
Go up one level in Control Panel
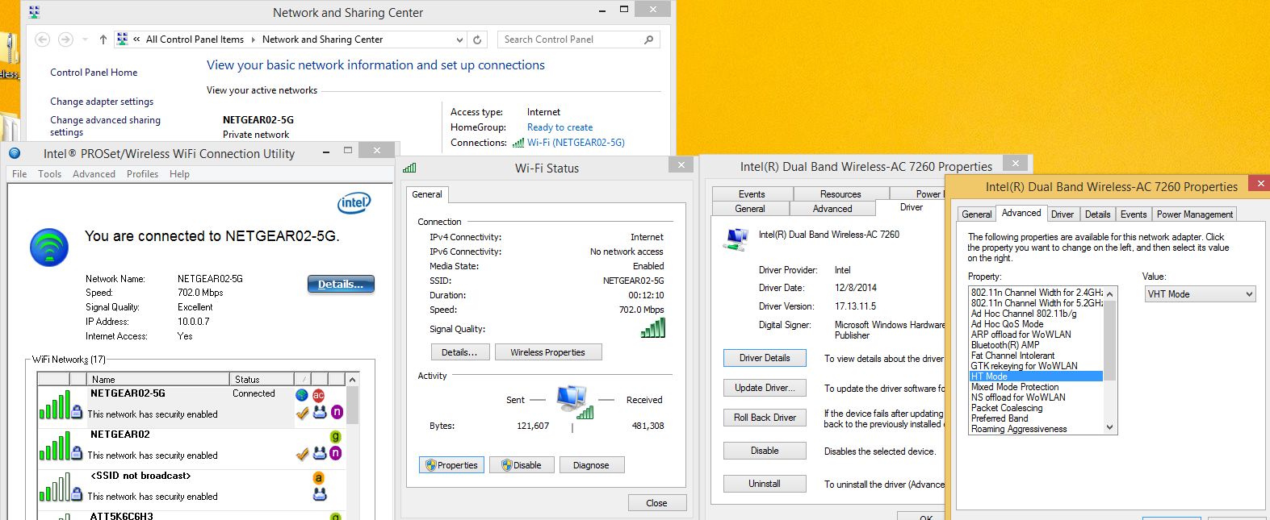(x=103, y=40)
